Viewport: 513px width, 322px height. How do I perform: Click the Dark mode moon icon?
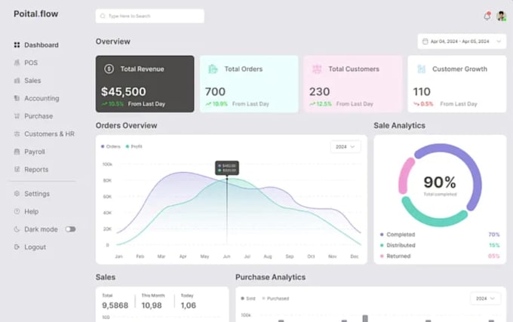17,229
